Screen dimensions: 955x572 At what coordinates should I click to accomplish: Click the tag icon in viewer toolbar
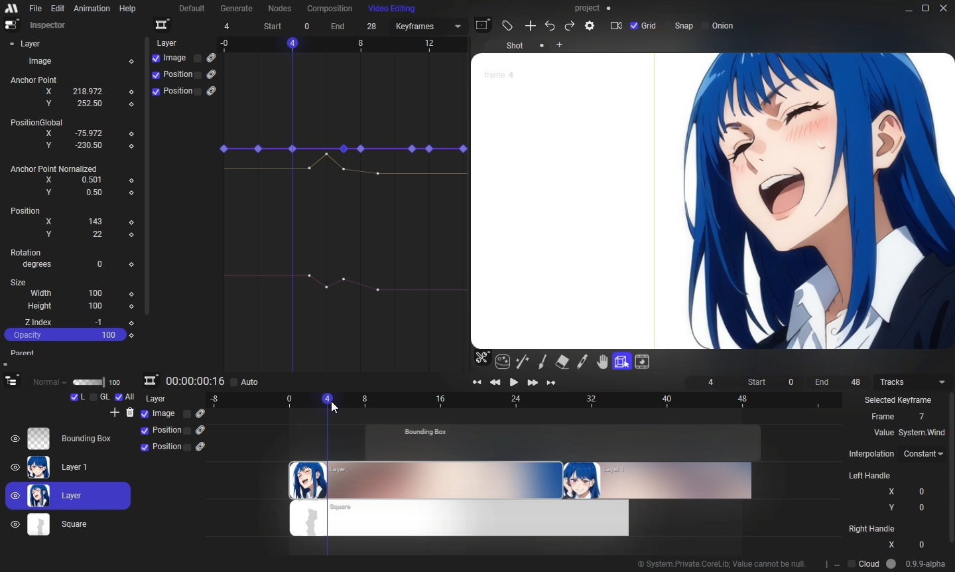[x=509, y=27]
